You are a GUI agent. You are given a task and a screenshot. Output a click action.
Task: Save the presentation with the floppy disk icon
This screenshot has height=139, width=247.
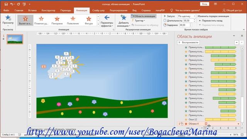coord(6,4)
